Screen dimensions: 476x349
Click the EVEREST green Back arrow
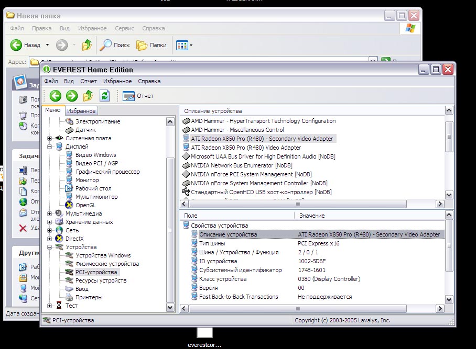tap(55, 96)
